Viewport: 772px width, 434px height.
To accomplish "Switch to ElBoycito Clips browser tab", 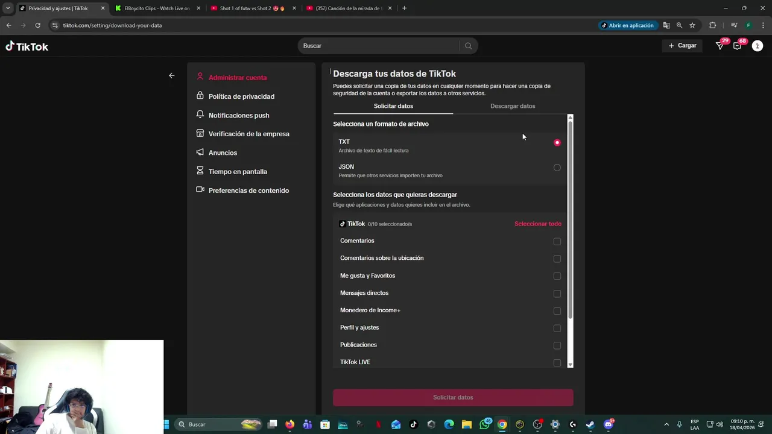I will tap(157, 8).
